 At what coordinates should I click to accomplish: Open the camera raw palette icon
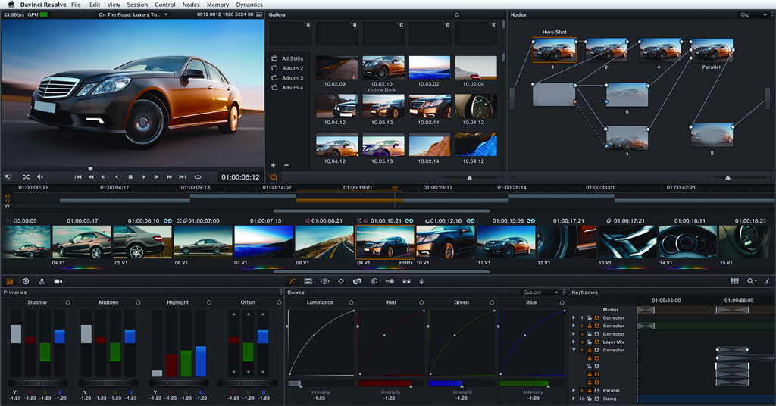pos(58,281)
